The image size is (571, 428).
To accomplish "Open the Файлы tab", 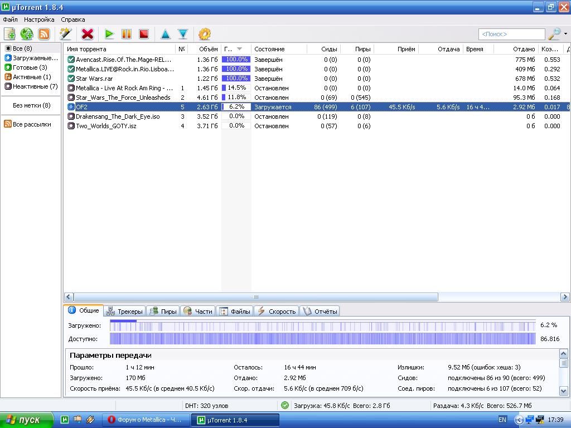I will click(235, 311).
